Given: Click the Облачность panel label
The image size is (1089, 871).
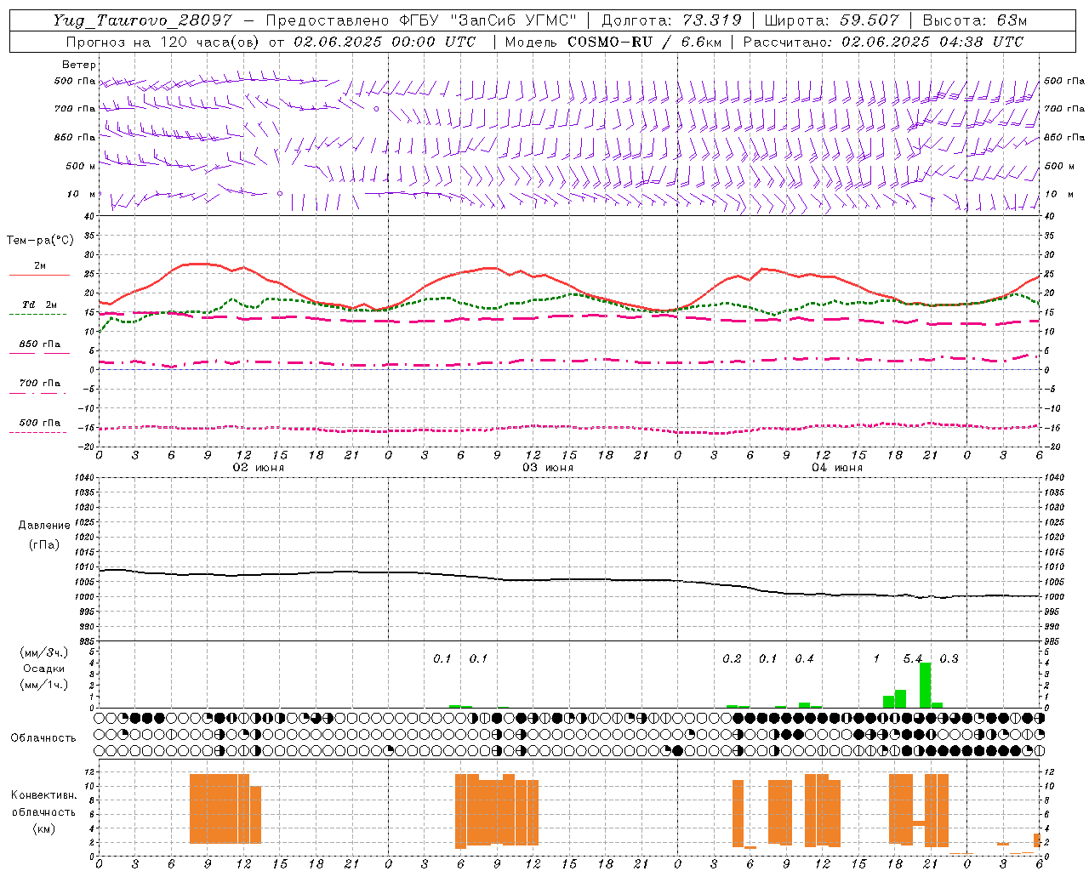Looking at the screenshot, I should coord(43,738).
